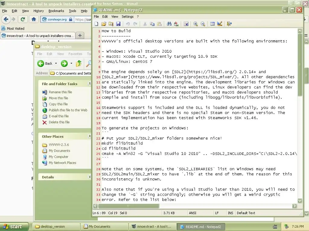This screenshot has width=309, height=231.
Task: Expand the Details panel
Action: point(89,177)
